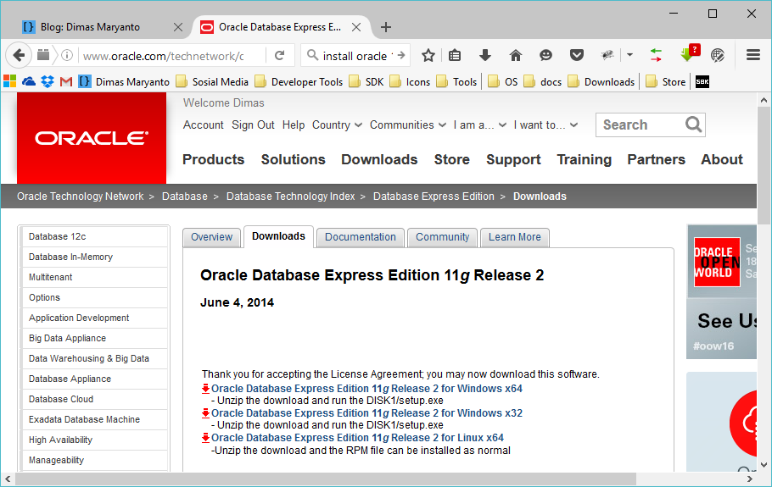Image resolution: width=772 pixels, height=487 pixels.
Task: Open the Microsoft bookmark icon
Action: pos(10,81)
